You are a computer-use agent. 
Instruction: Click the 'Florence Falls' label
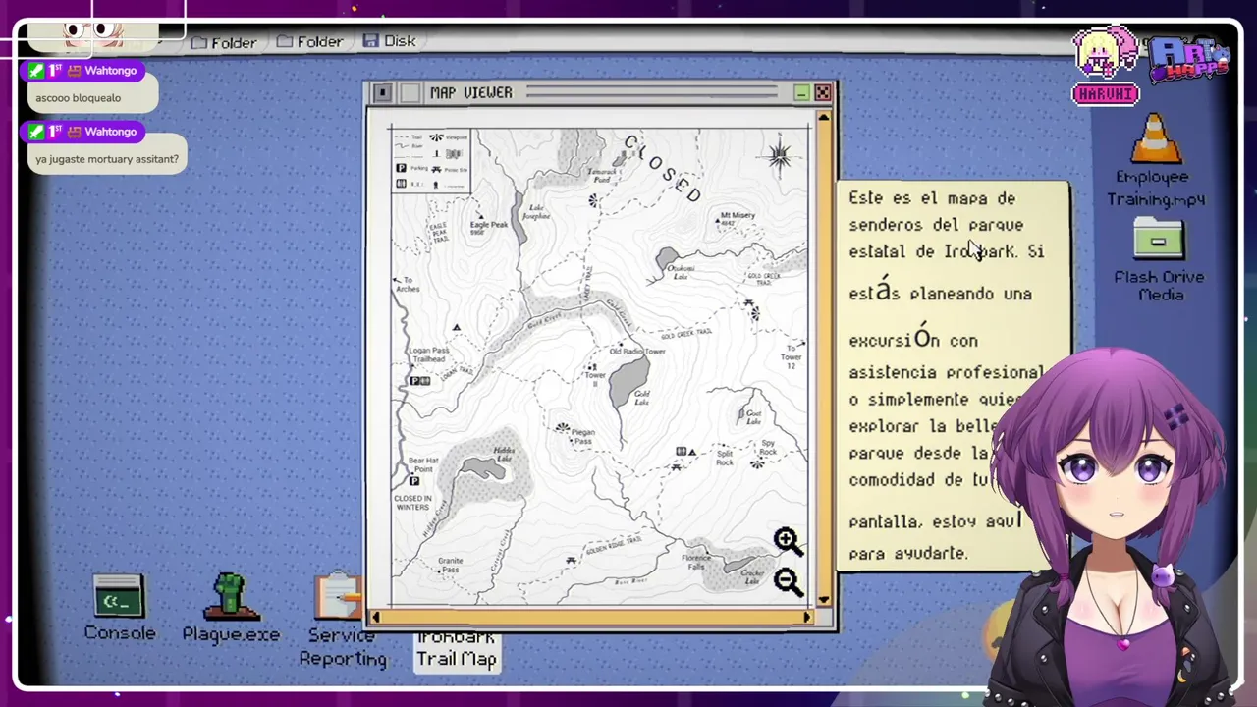(694, 562)
